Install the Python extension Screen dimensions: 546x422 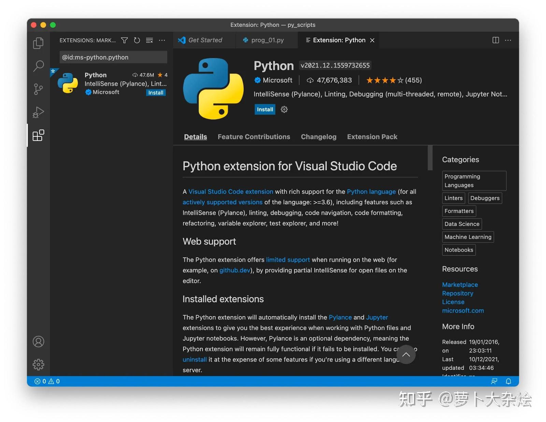[x=264, y=109]
